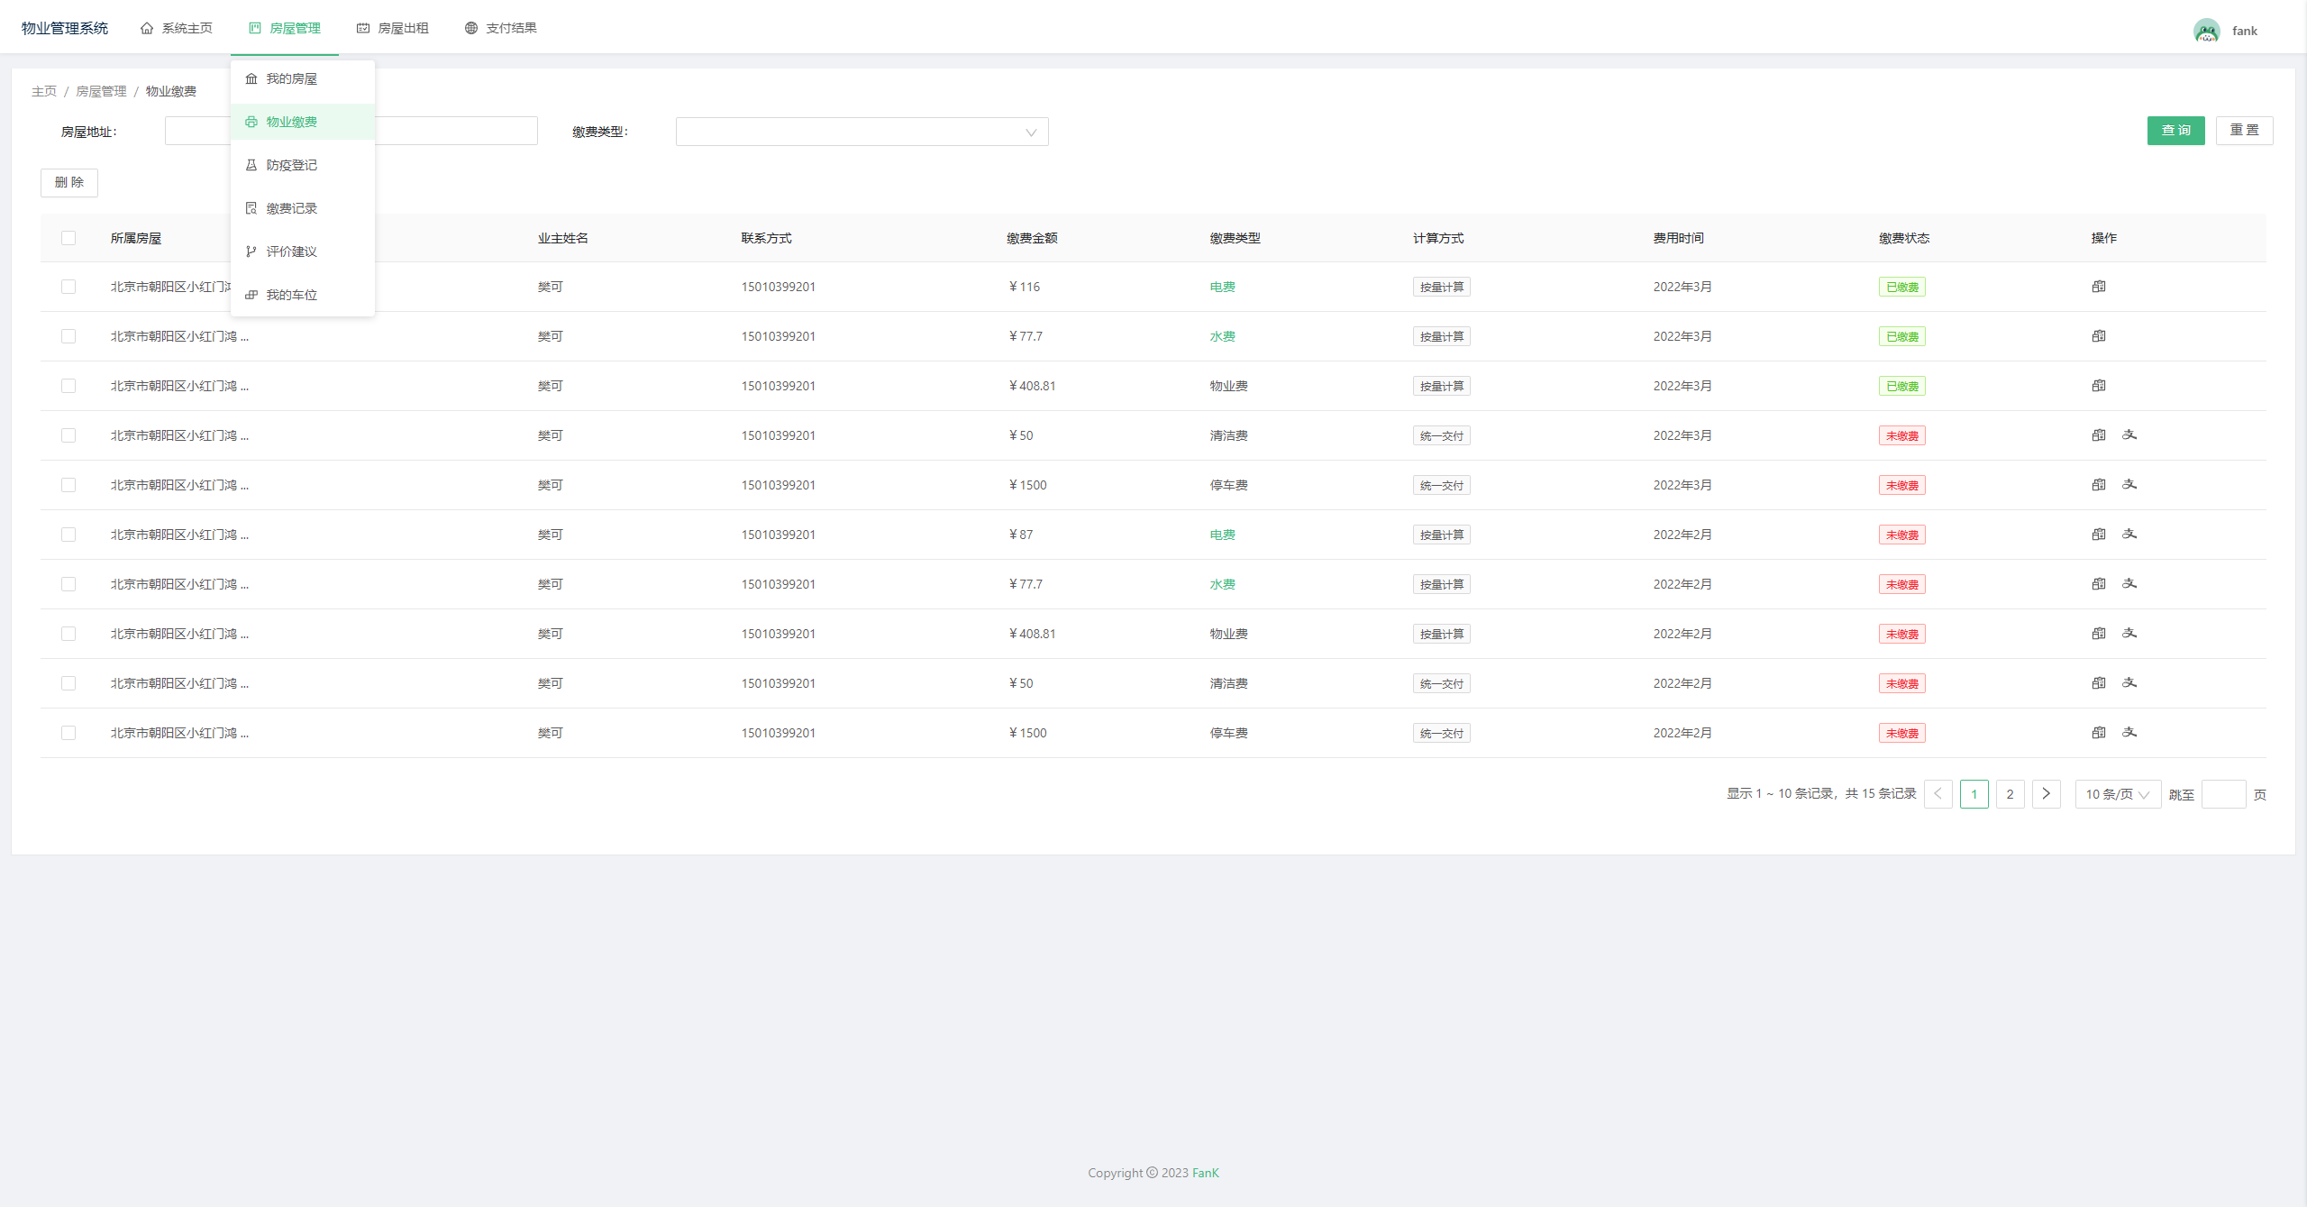Open details icon for 2022年3月 物业费 row
Screen dimensions: 2307x1207
[x=2099, y=386]
